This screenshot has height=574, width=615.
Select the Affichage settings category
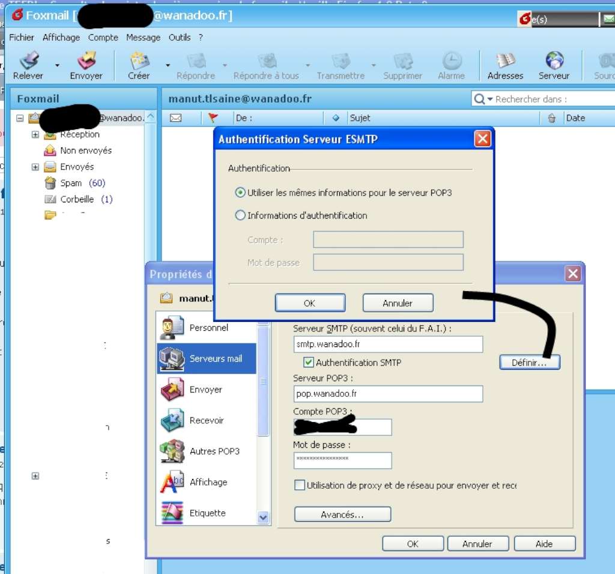pos(207,482)
